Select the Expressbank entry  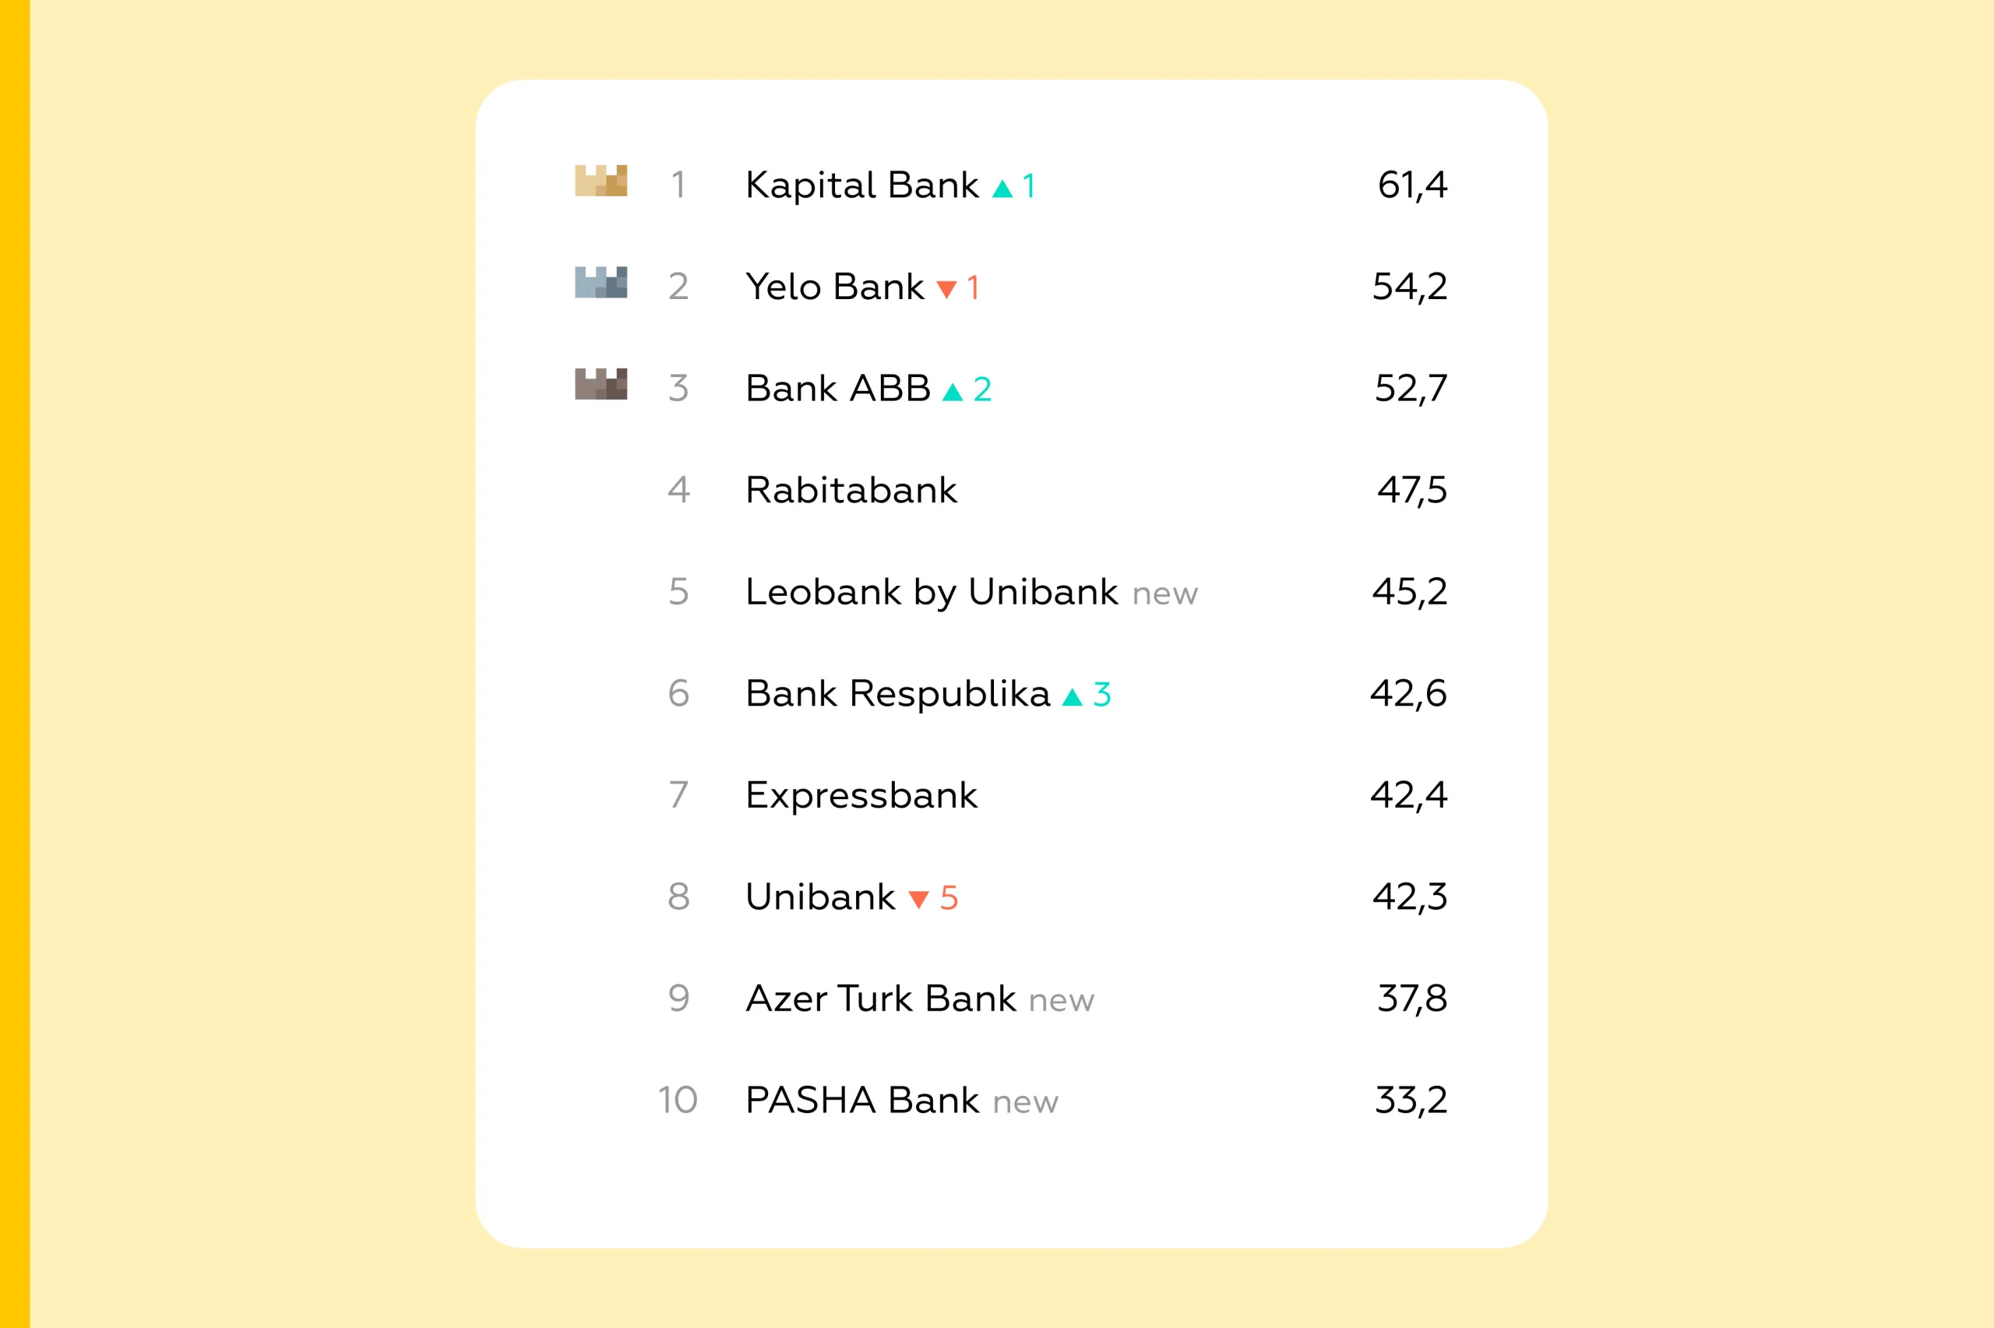click(x=861, y=795)
